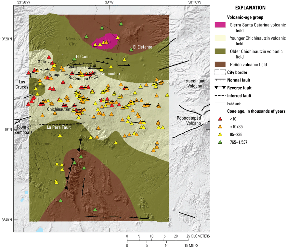This screenshot has height=248, width=287.
Task: Select the Fissure line symbol in the legend
Action: (220, 103)
